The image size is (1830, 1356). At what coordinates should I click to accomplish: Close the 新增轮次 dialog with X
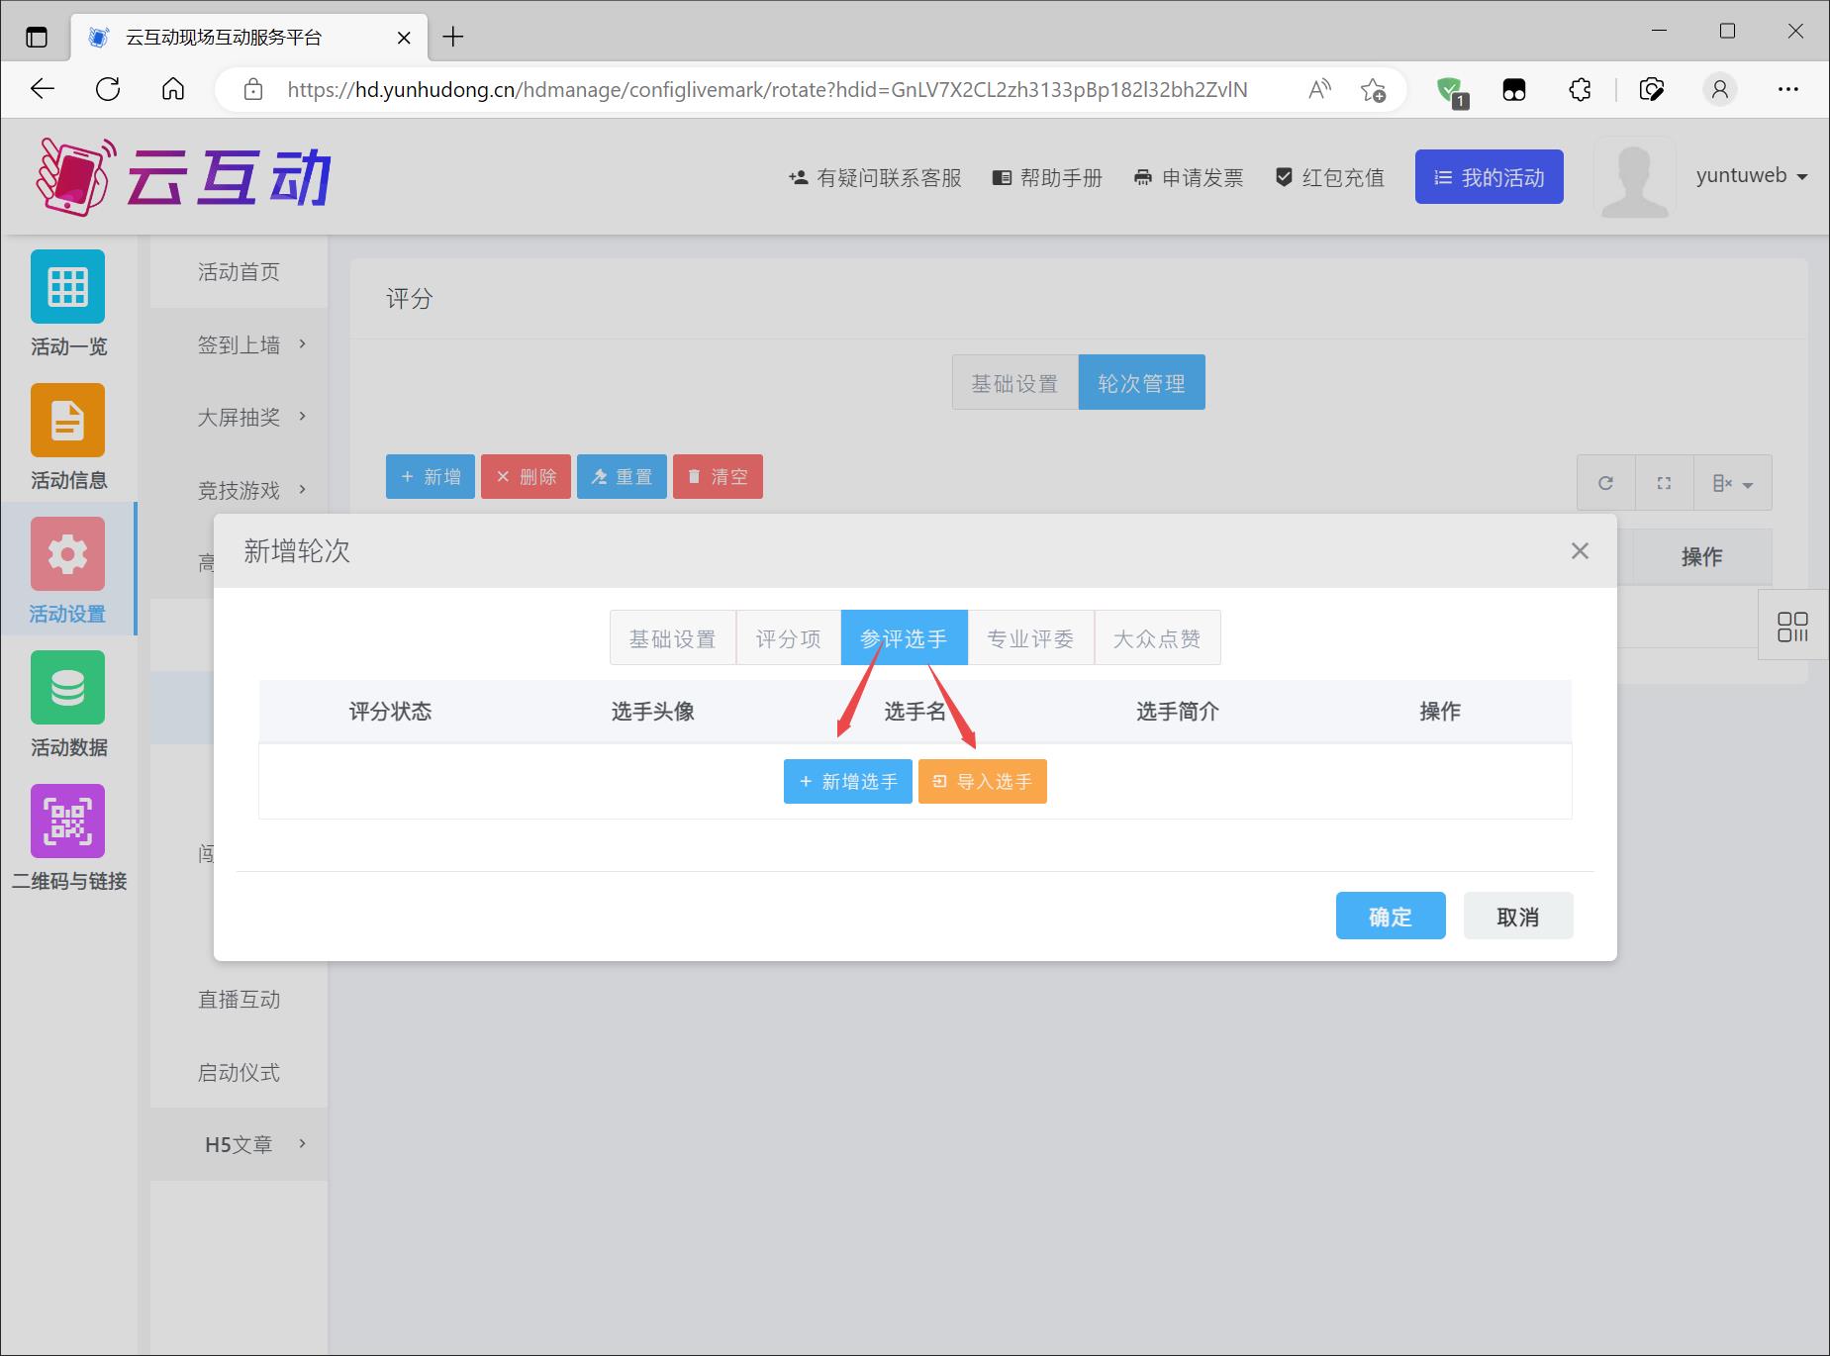1580,551
